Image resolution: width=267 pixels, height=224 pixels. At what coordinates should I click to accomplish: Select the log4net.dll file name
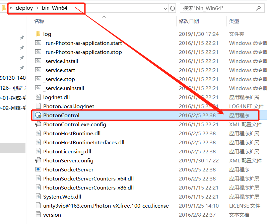pos(56,97)
